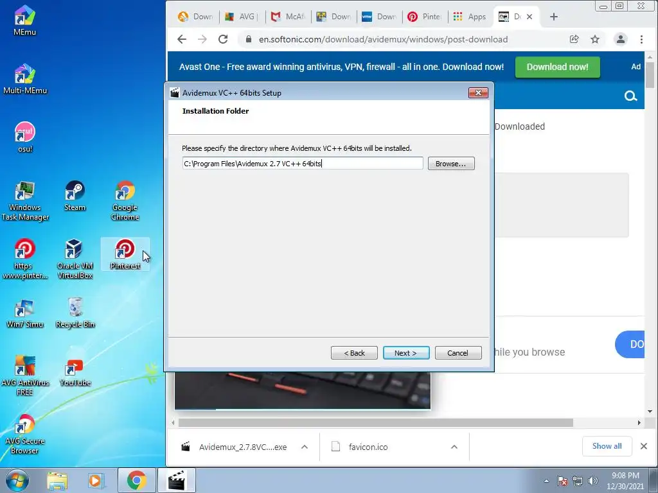Click the video thumbnail behind the dialog
The image size is (658, 493).
click(303, 390)
